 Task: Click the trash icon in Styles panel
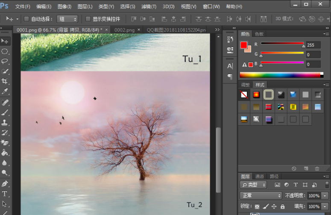click(x=317, y=168)
